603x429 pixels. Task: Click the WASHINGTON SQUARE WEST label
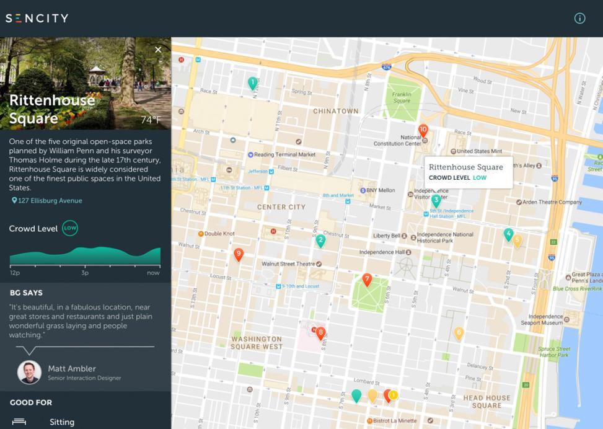coord(257,342)
